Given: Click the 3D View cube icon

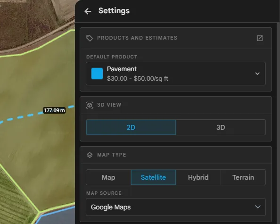Looking at the screenshot, I should [x=90, y=105].
